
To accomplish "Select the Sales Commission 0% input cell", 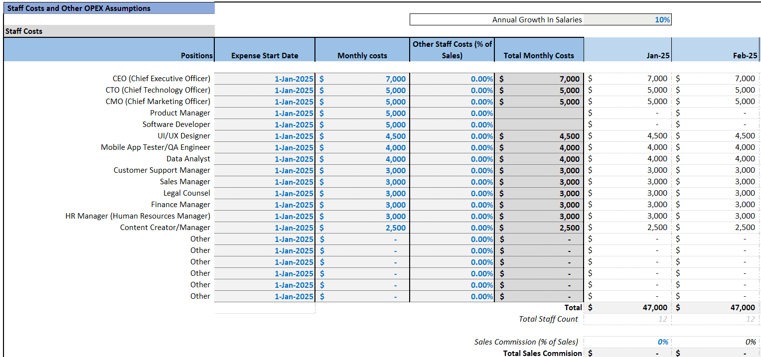I will click(627, 342).
